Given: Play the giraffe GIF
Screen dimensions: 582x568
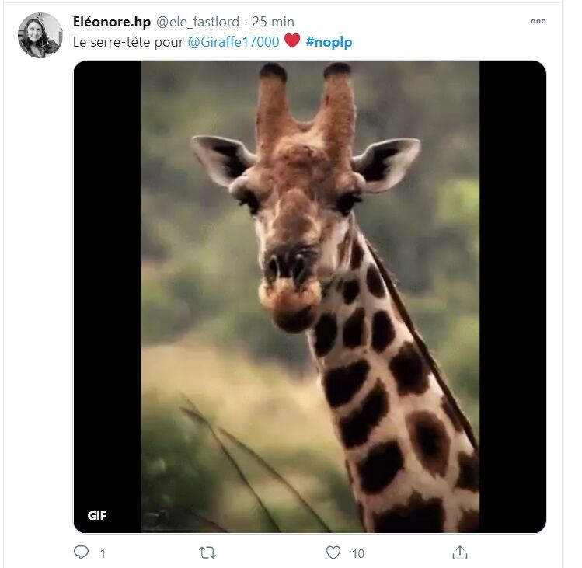Looking at the screenshot, I should point(310,297).
